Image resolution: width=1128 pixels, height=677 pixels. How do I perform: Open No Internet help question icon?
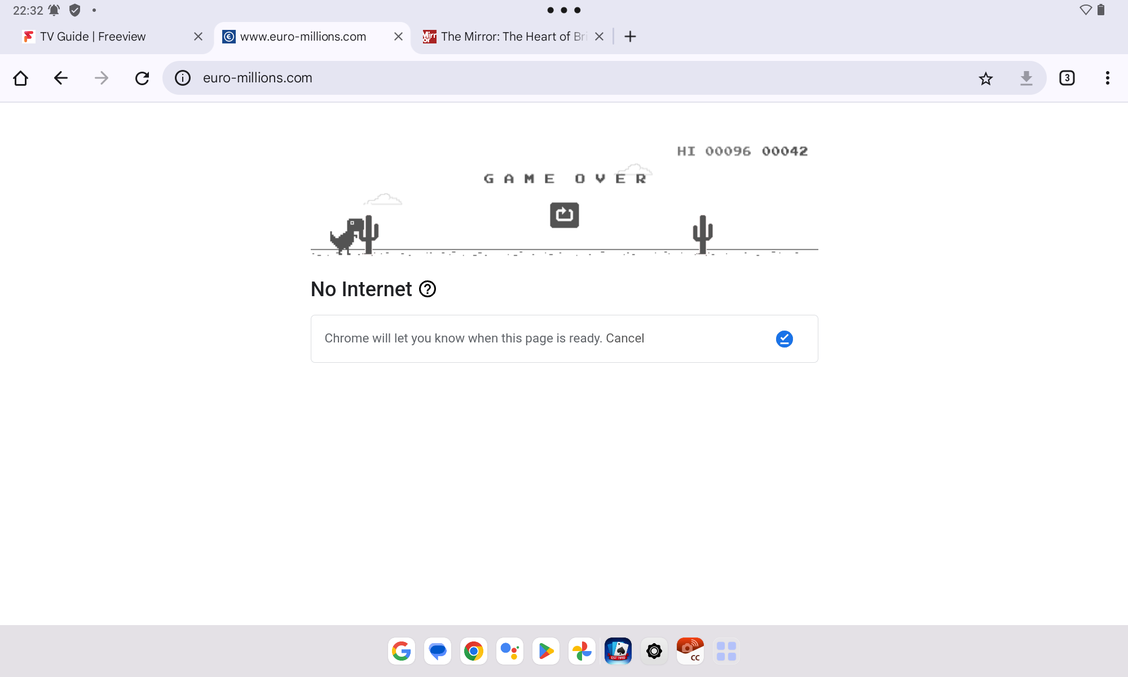428,289
